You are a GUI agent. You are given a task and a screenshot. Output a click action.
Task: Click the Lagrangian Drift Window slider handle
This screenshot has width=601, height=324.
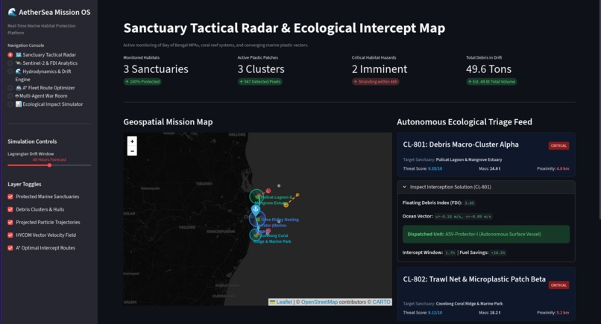point(49,165)
